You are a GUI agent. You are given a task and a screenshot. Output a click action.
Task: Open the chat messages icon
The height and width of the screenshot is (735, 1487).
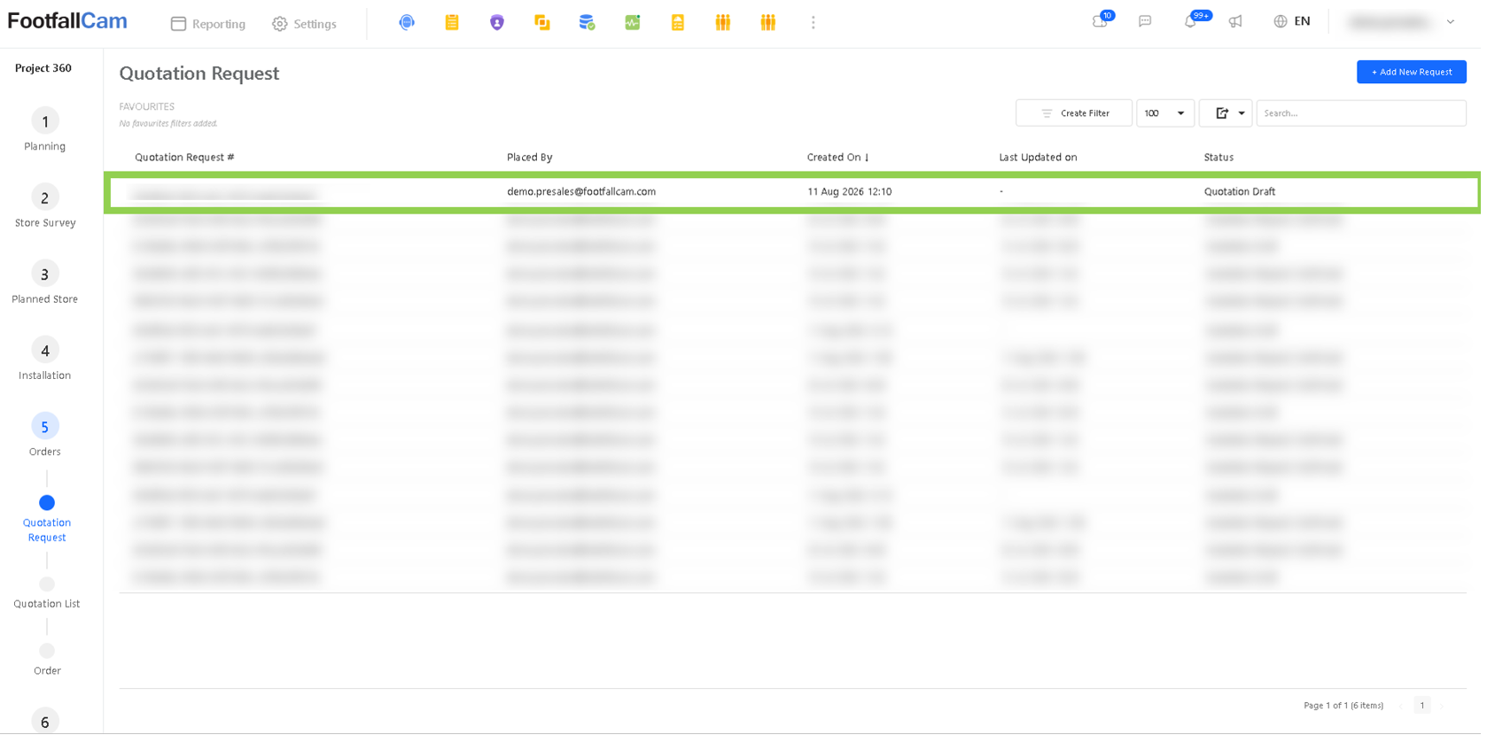[x=1145, y=21]
